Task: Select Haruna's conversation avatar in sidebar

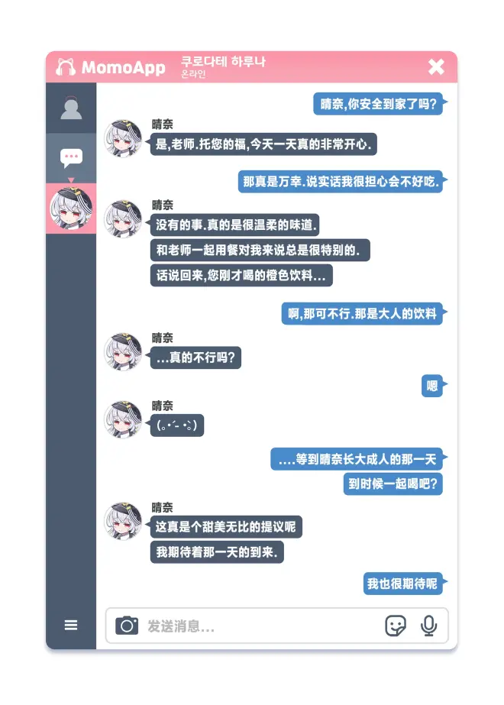Action: (x=71, y=209)
